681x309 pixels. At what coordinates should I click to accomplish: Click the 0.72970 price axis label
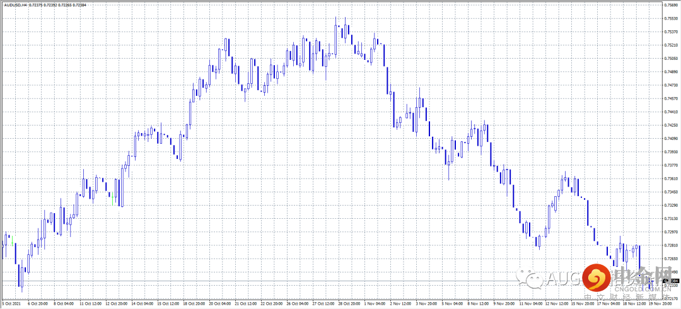(x=672, y=232)
